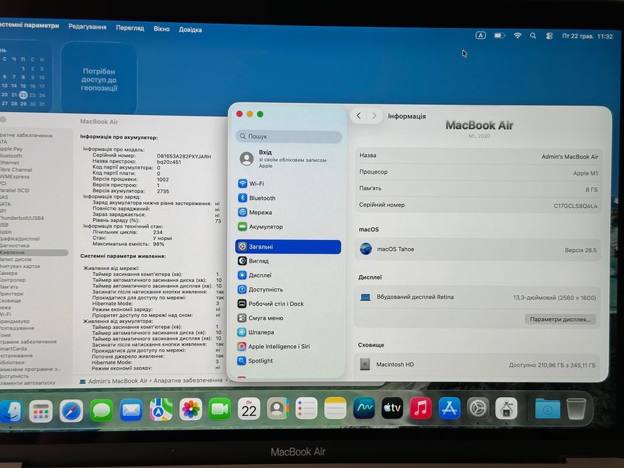
Task: Select Живлення in System Information sidebar
Action: click(x=33, y=252)
